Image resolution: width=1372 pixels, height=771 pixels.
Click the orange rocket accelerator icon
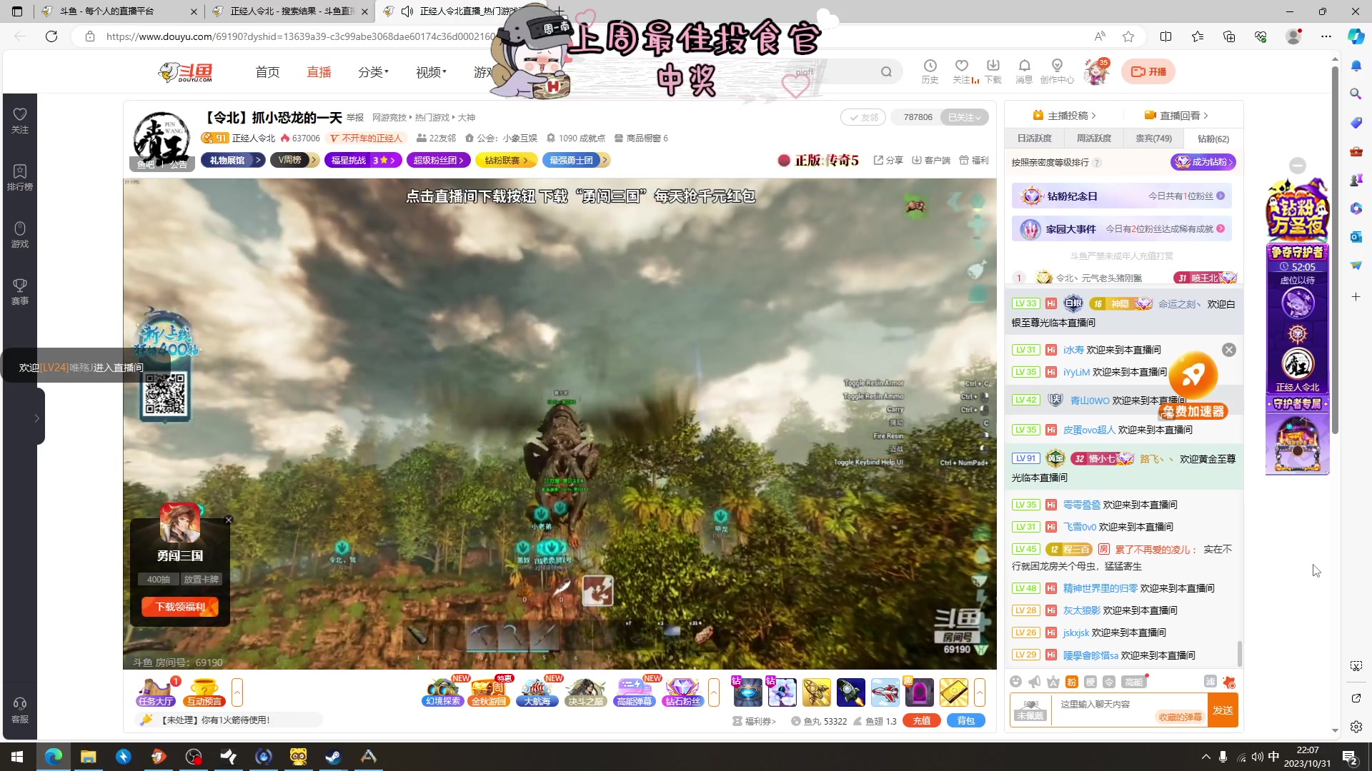point(1193,374)
